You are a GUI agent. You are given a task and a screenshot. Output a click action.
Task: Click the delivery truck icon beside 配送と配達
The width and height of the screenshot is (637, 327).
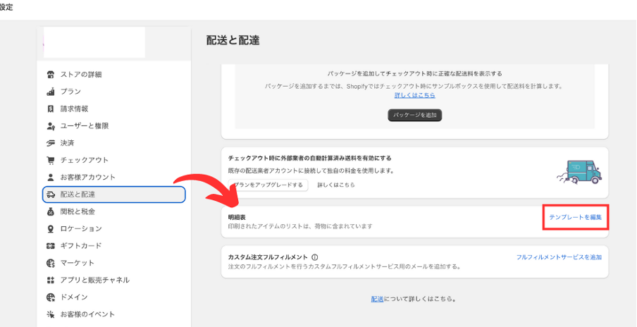pyautogui.click(x=50, y=195)
